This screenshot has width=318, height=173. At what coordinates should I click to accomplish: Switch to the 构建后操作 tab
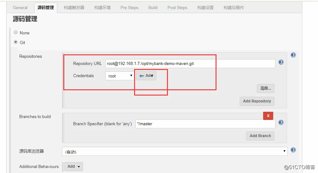234,8
